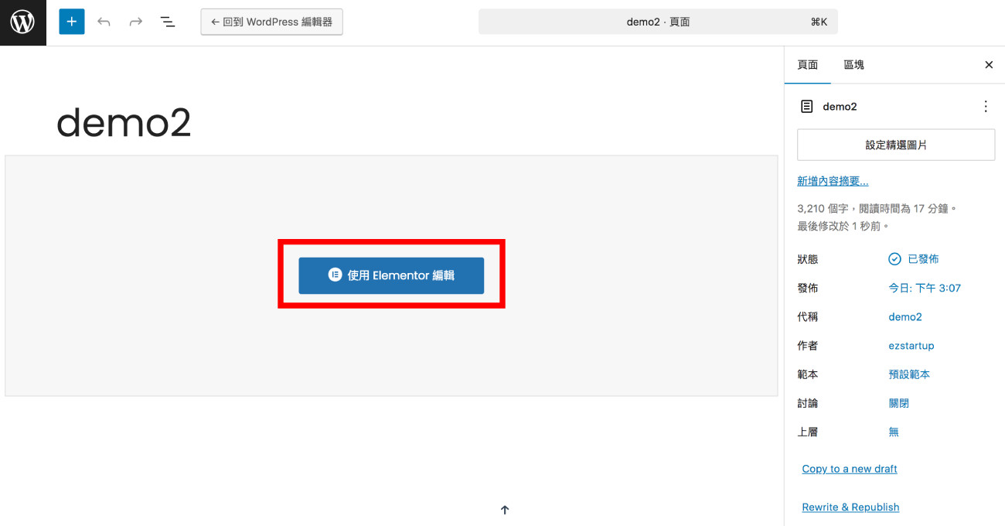Switch to the 區塊 tab
This screenshot has width=1005, height=526.
853,65
